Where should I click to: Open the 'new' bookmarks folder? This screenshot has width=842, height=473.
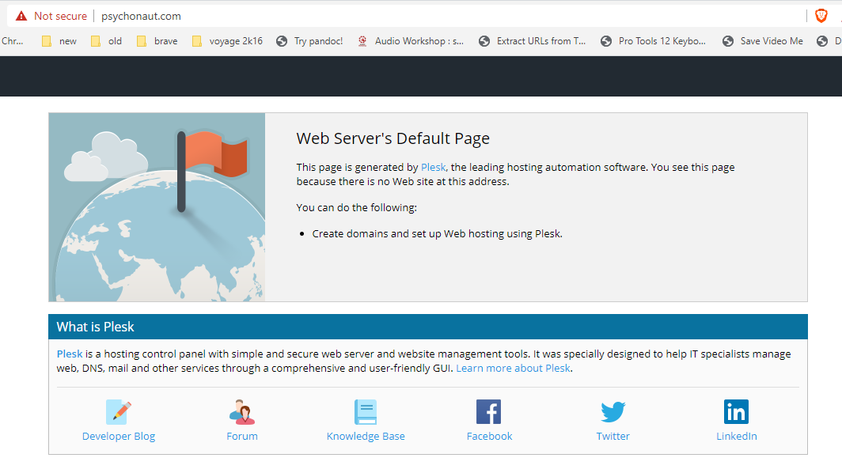point(59,41)
